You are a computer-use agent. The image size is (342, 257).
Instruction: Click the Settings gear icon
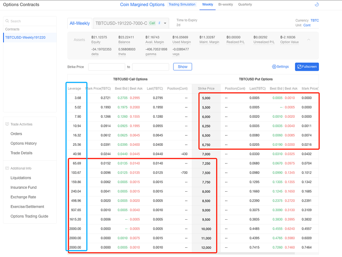click(274, 66)
